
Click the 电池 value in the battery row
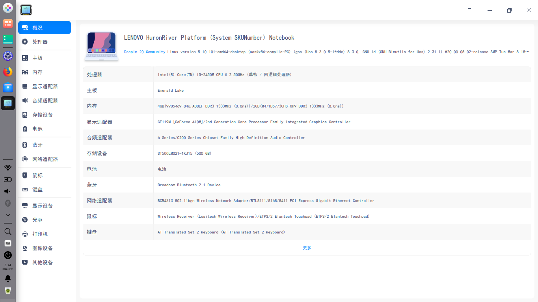click(162, 169)
